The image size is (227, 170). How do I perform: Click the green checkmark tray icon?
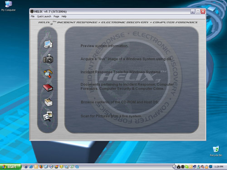tap(187, 167)
